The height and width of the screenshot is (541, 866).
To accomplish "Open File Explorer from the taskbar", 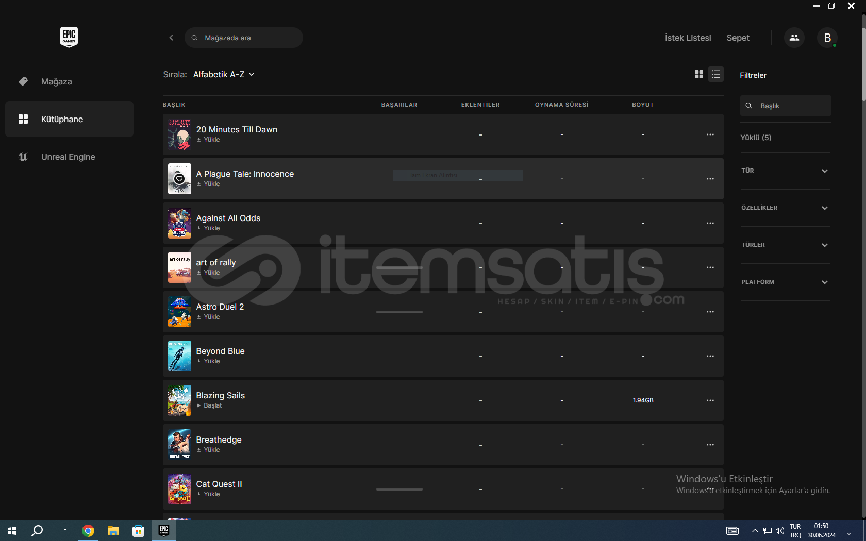I will (113, 531).
